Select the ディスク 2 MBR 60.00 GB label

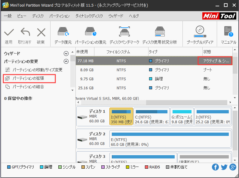coord(97,139)
